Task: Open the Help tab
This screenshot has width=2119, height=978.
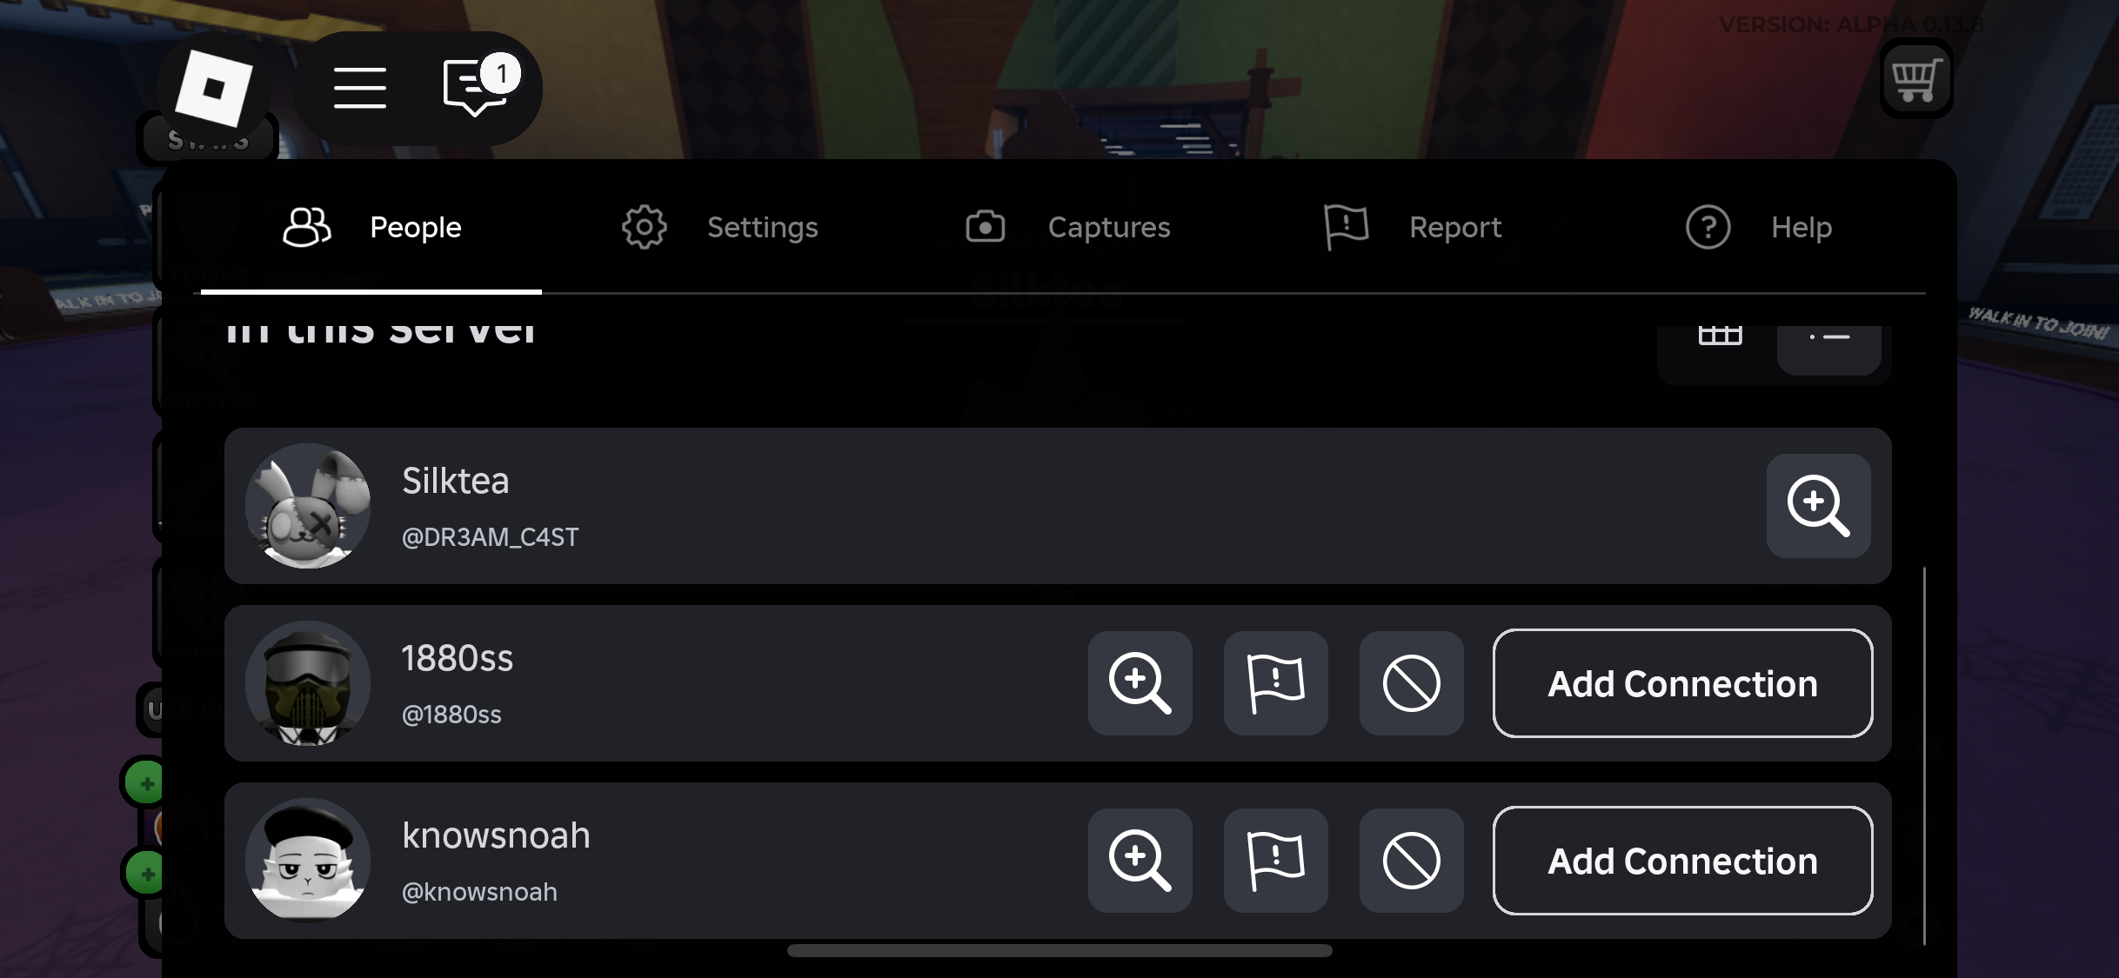Action: [x=1759, y=228]
